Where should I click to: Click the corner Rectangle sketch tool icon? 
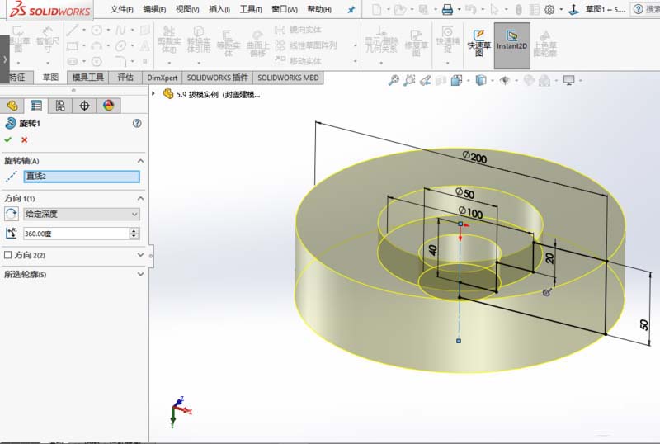[73, 45]
